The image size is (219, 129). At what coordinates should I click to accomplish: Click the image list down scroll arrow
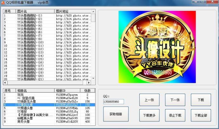pyautogui.click(x=93, y=79)
